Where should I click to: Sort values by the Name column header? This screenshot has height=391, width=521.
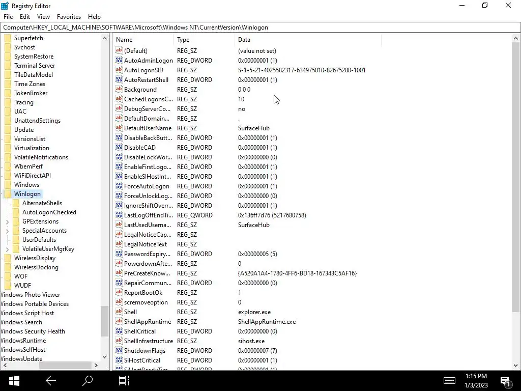[143, 40]
